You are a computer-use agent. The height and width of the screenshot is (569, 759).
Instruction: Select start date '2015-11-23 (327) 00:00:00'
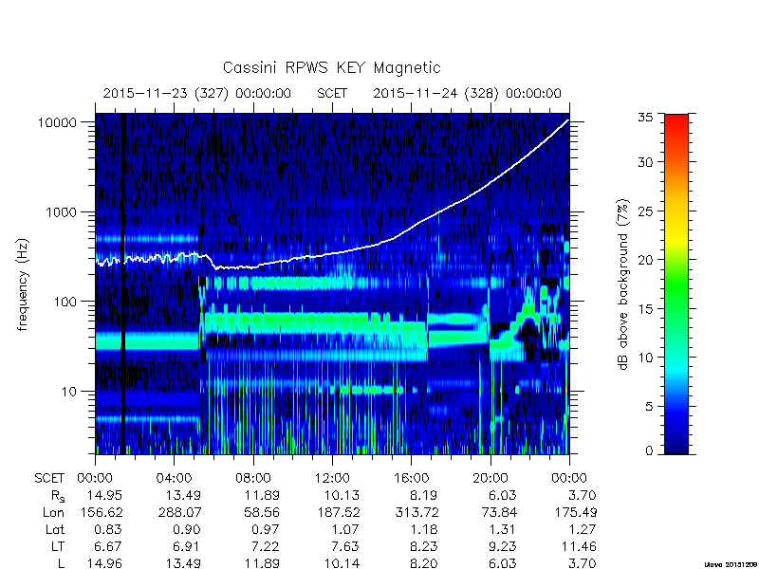coord(197,93)
